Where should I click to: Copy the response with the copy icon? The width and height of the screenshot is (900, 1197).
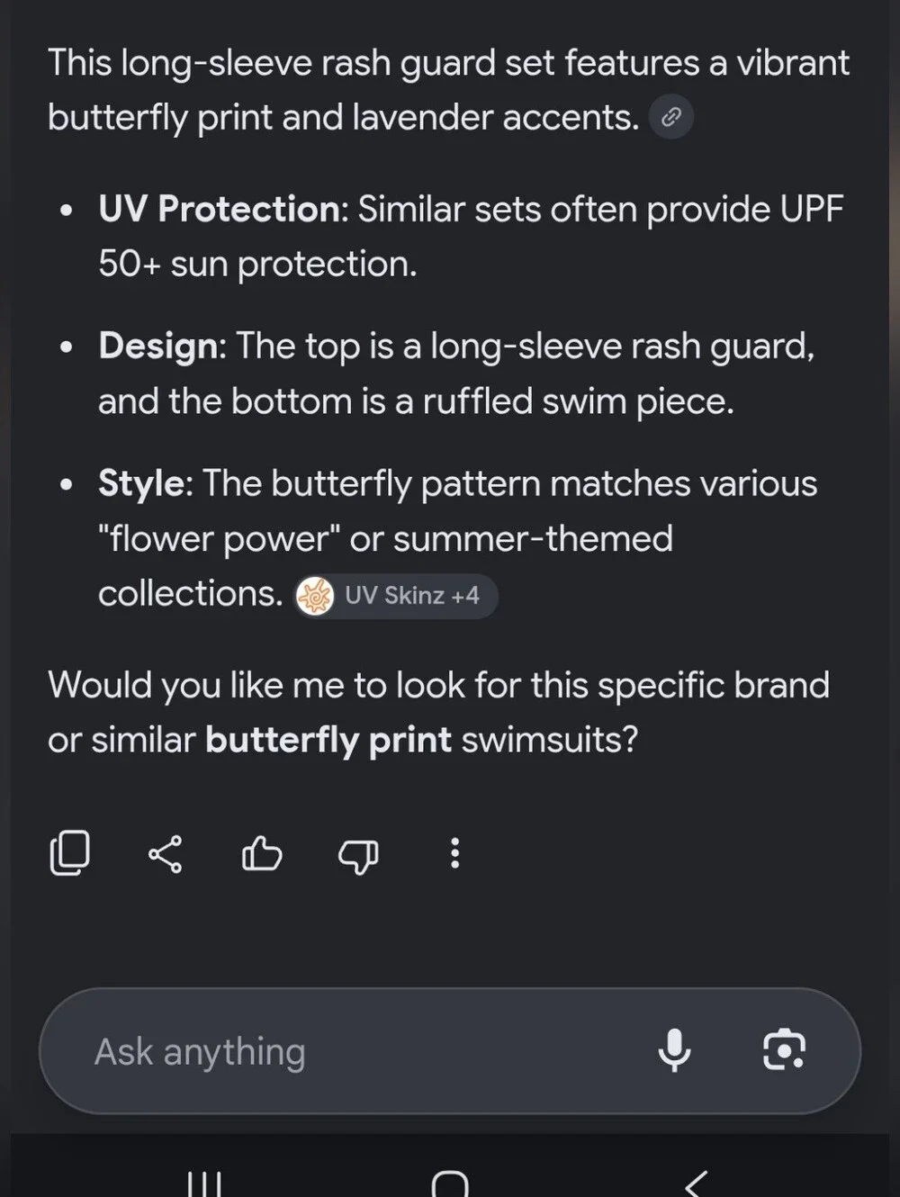69,852
